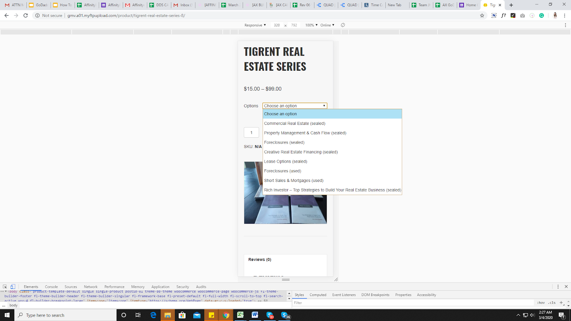The width and height of the screenshot is (571, 321).
Task: Open the Chrome three-dot menu
Action: [565, 15]
